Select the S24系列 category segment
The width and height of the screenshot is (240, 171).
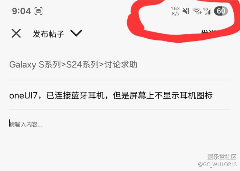pos(83,64)
